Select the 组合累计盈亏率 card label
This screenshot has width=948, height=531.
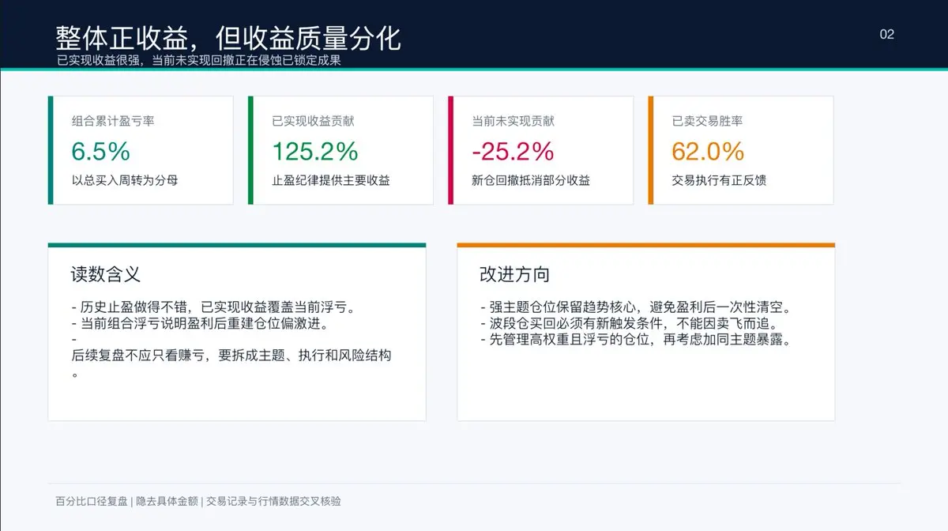coord(113,121)
